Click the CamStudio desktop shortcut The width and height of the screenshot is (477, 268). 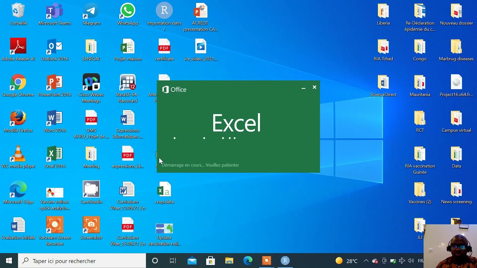coord(91,193)
